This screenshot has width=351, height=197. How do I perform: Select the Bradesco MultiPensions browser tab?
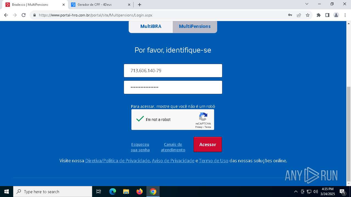(x=35, y=5)
